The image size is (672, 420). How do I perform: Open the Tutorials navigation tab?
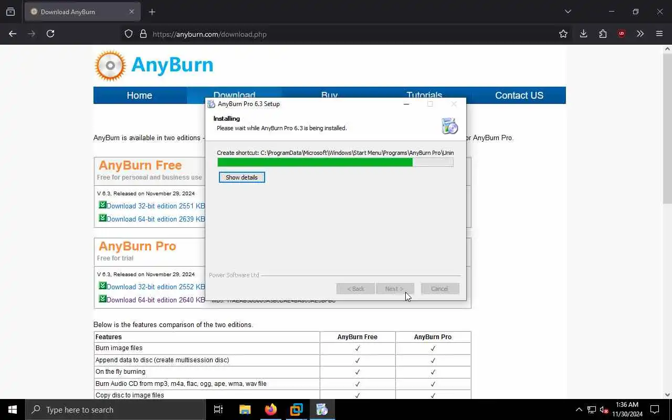click(x=424, y=93)
